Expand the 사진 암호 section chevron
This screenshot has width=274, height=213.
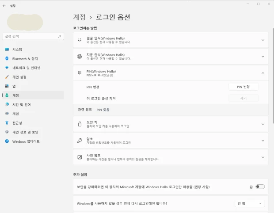coord(263,157)
